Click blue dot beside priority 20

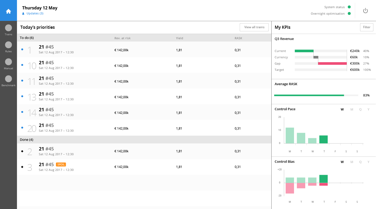(x=22, y=127)
